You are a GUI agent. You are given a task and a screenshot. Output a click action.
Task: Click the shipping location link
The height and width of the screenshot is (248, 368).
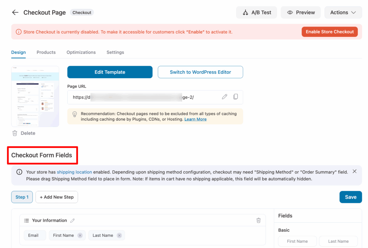coord(74,172)
